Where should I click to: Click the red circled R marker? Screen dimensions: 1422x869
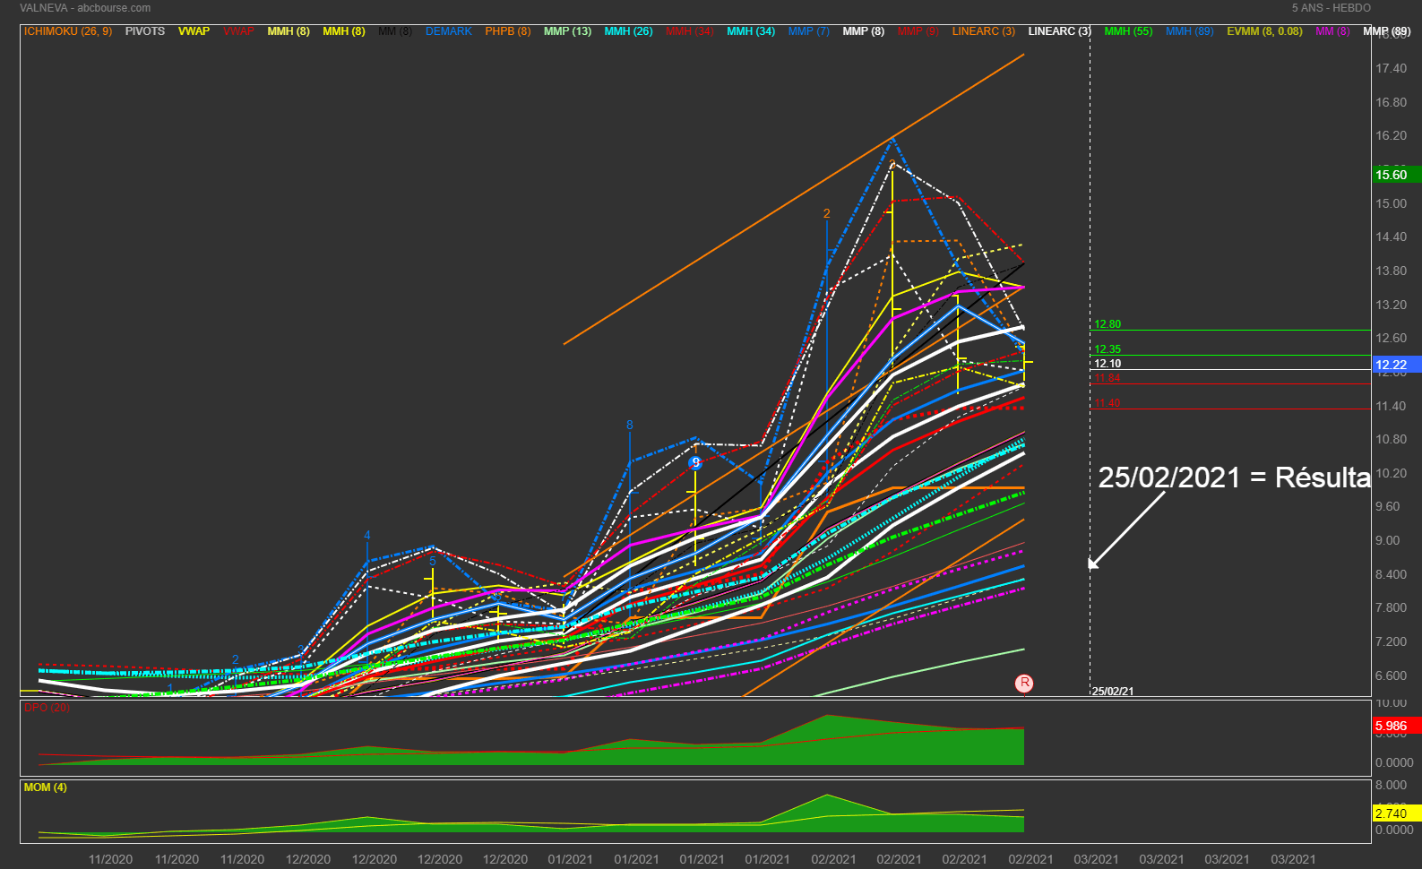(1024, 683)
